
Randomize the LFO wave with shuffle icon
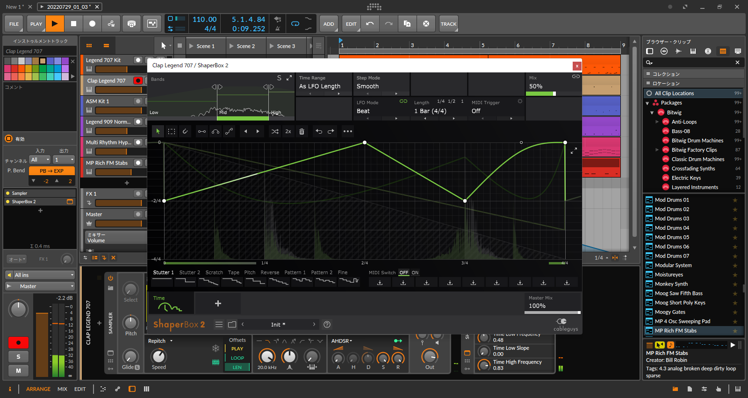tap(275, 131)
